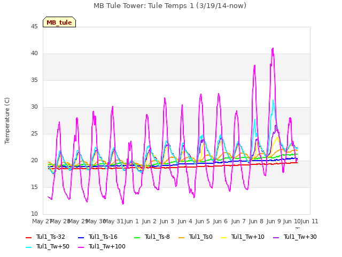This screenshot has width=342, height=257.
Task: Click the Jun 11 x-axis date label
Action: point(309,221)
